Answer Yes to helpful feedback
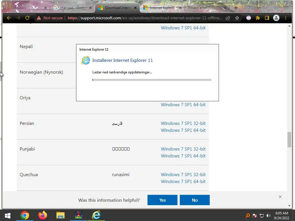The height and width of the screenshot is (221, 295). tap(162, 200)
